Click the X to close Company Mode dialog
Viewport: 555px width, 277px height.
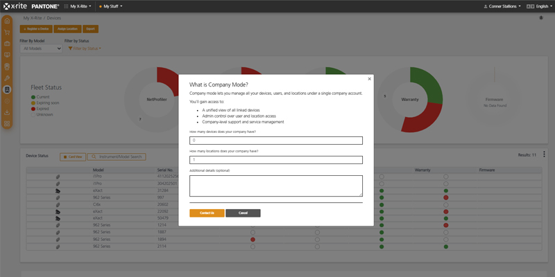369,79
